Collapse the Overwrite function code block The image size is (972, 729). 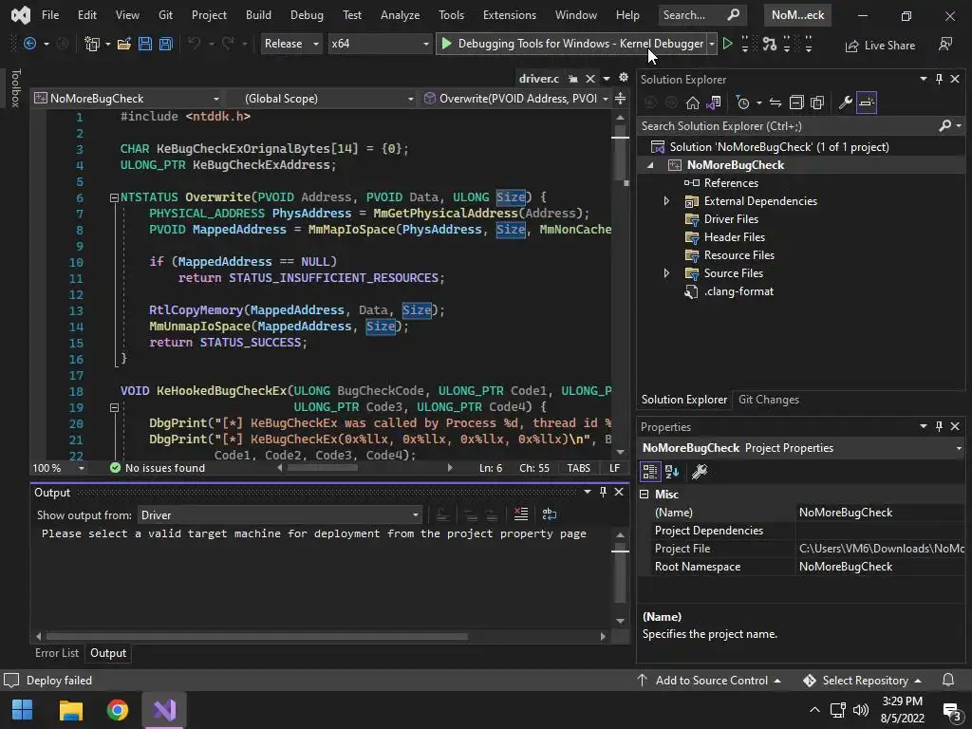(114, 197)
